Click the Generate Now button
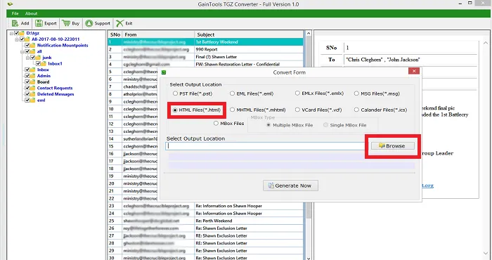The image size is (492, 260). [x=290, y=186]
